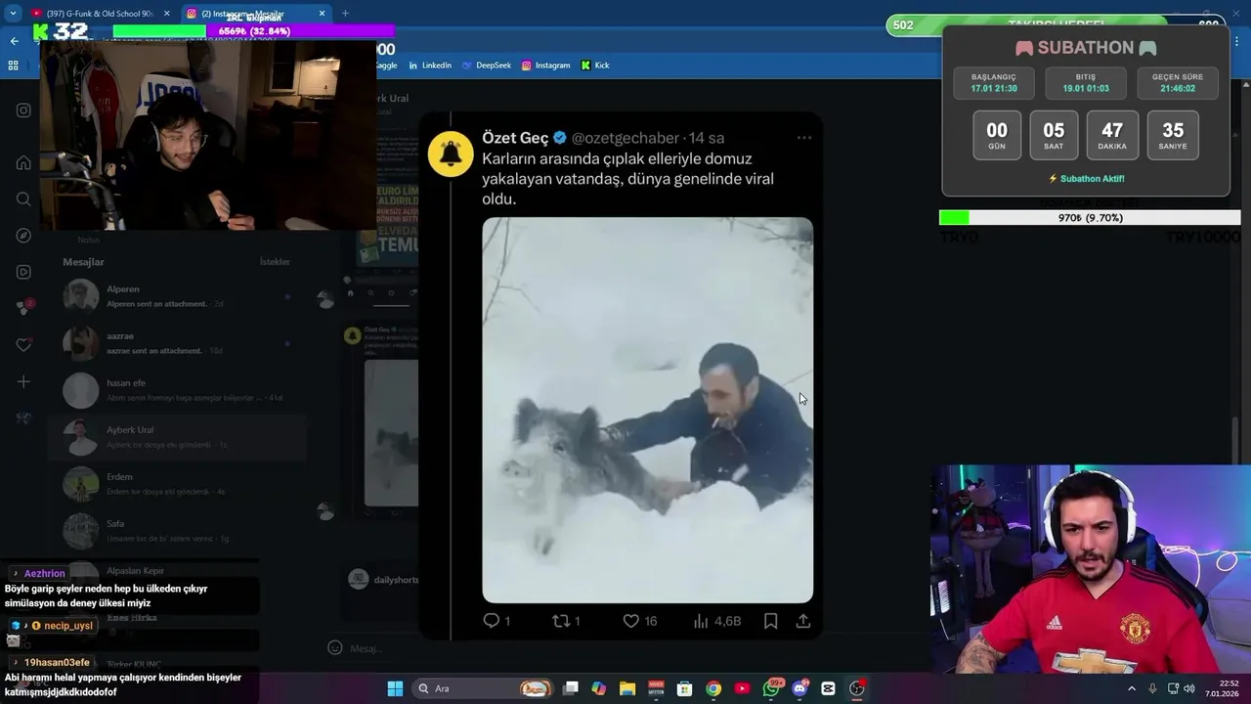Viewport: 1251px width, 704px height.
Task: Open Instagram home from sidebar
Action: pos(23,162)
